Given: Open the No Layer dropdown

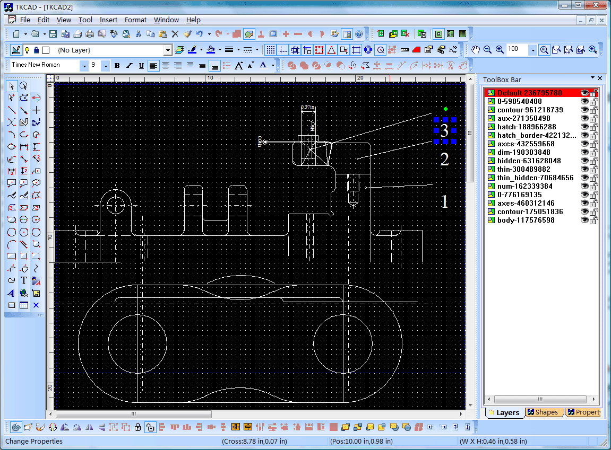Looking at the screenshot, I should point(168,50).
